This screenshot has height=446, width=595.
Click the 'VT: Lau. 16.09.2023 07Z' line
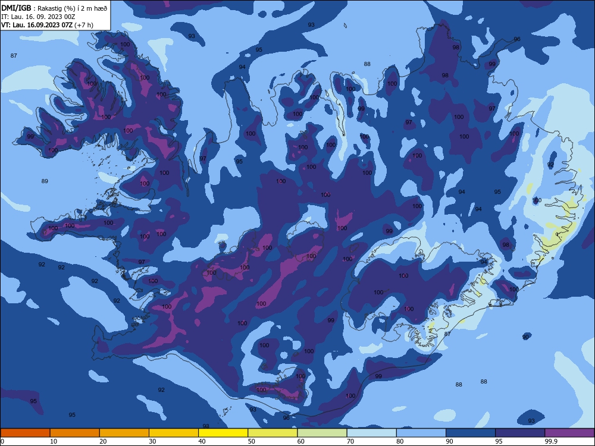pos(37,25)
